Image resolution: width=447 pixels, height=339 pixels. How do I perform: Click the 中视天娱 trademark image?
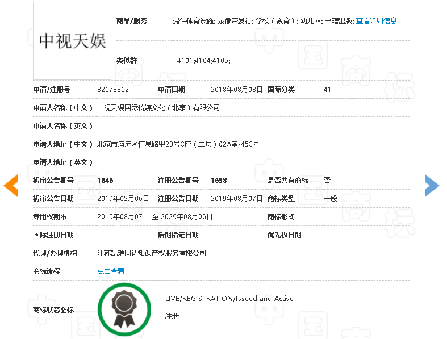pyautogui.click(x=72, y=41)
